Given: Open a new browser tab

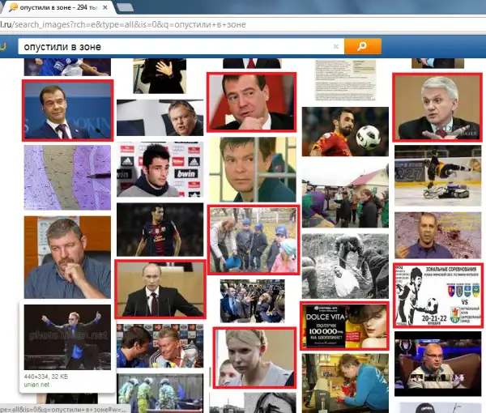Looking at the screenshot, I should [126, 7].
